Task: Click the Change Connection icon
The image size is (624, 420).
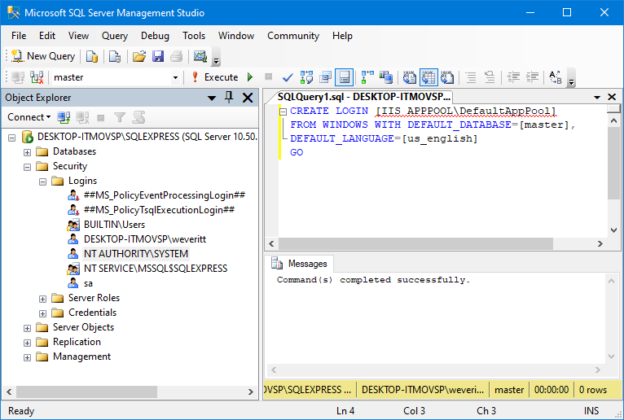Action: tap(37, 77)
